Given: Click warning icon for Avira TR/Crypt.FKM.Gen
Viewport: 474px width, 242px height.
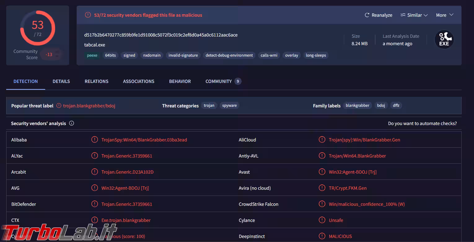Looking at the screenshot, I should 322,188.
